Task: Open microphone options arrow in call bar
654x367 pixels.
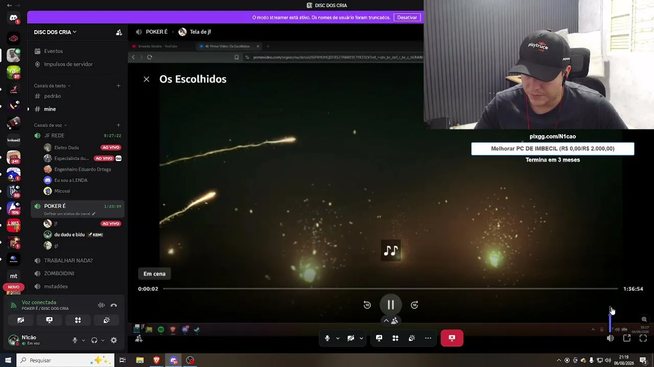Action: click(338, 338)
